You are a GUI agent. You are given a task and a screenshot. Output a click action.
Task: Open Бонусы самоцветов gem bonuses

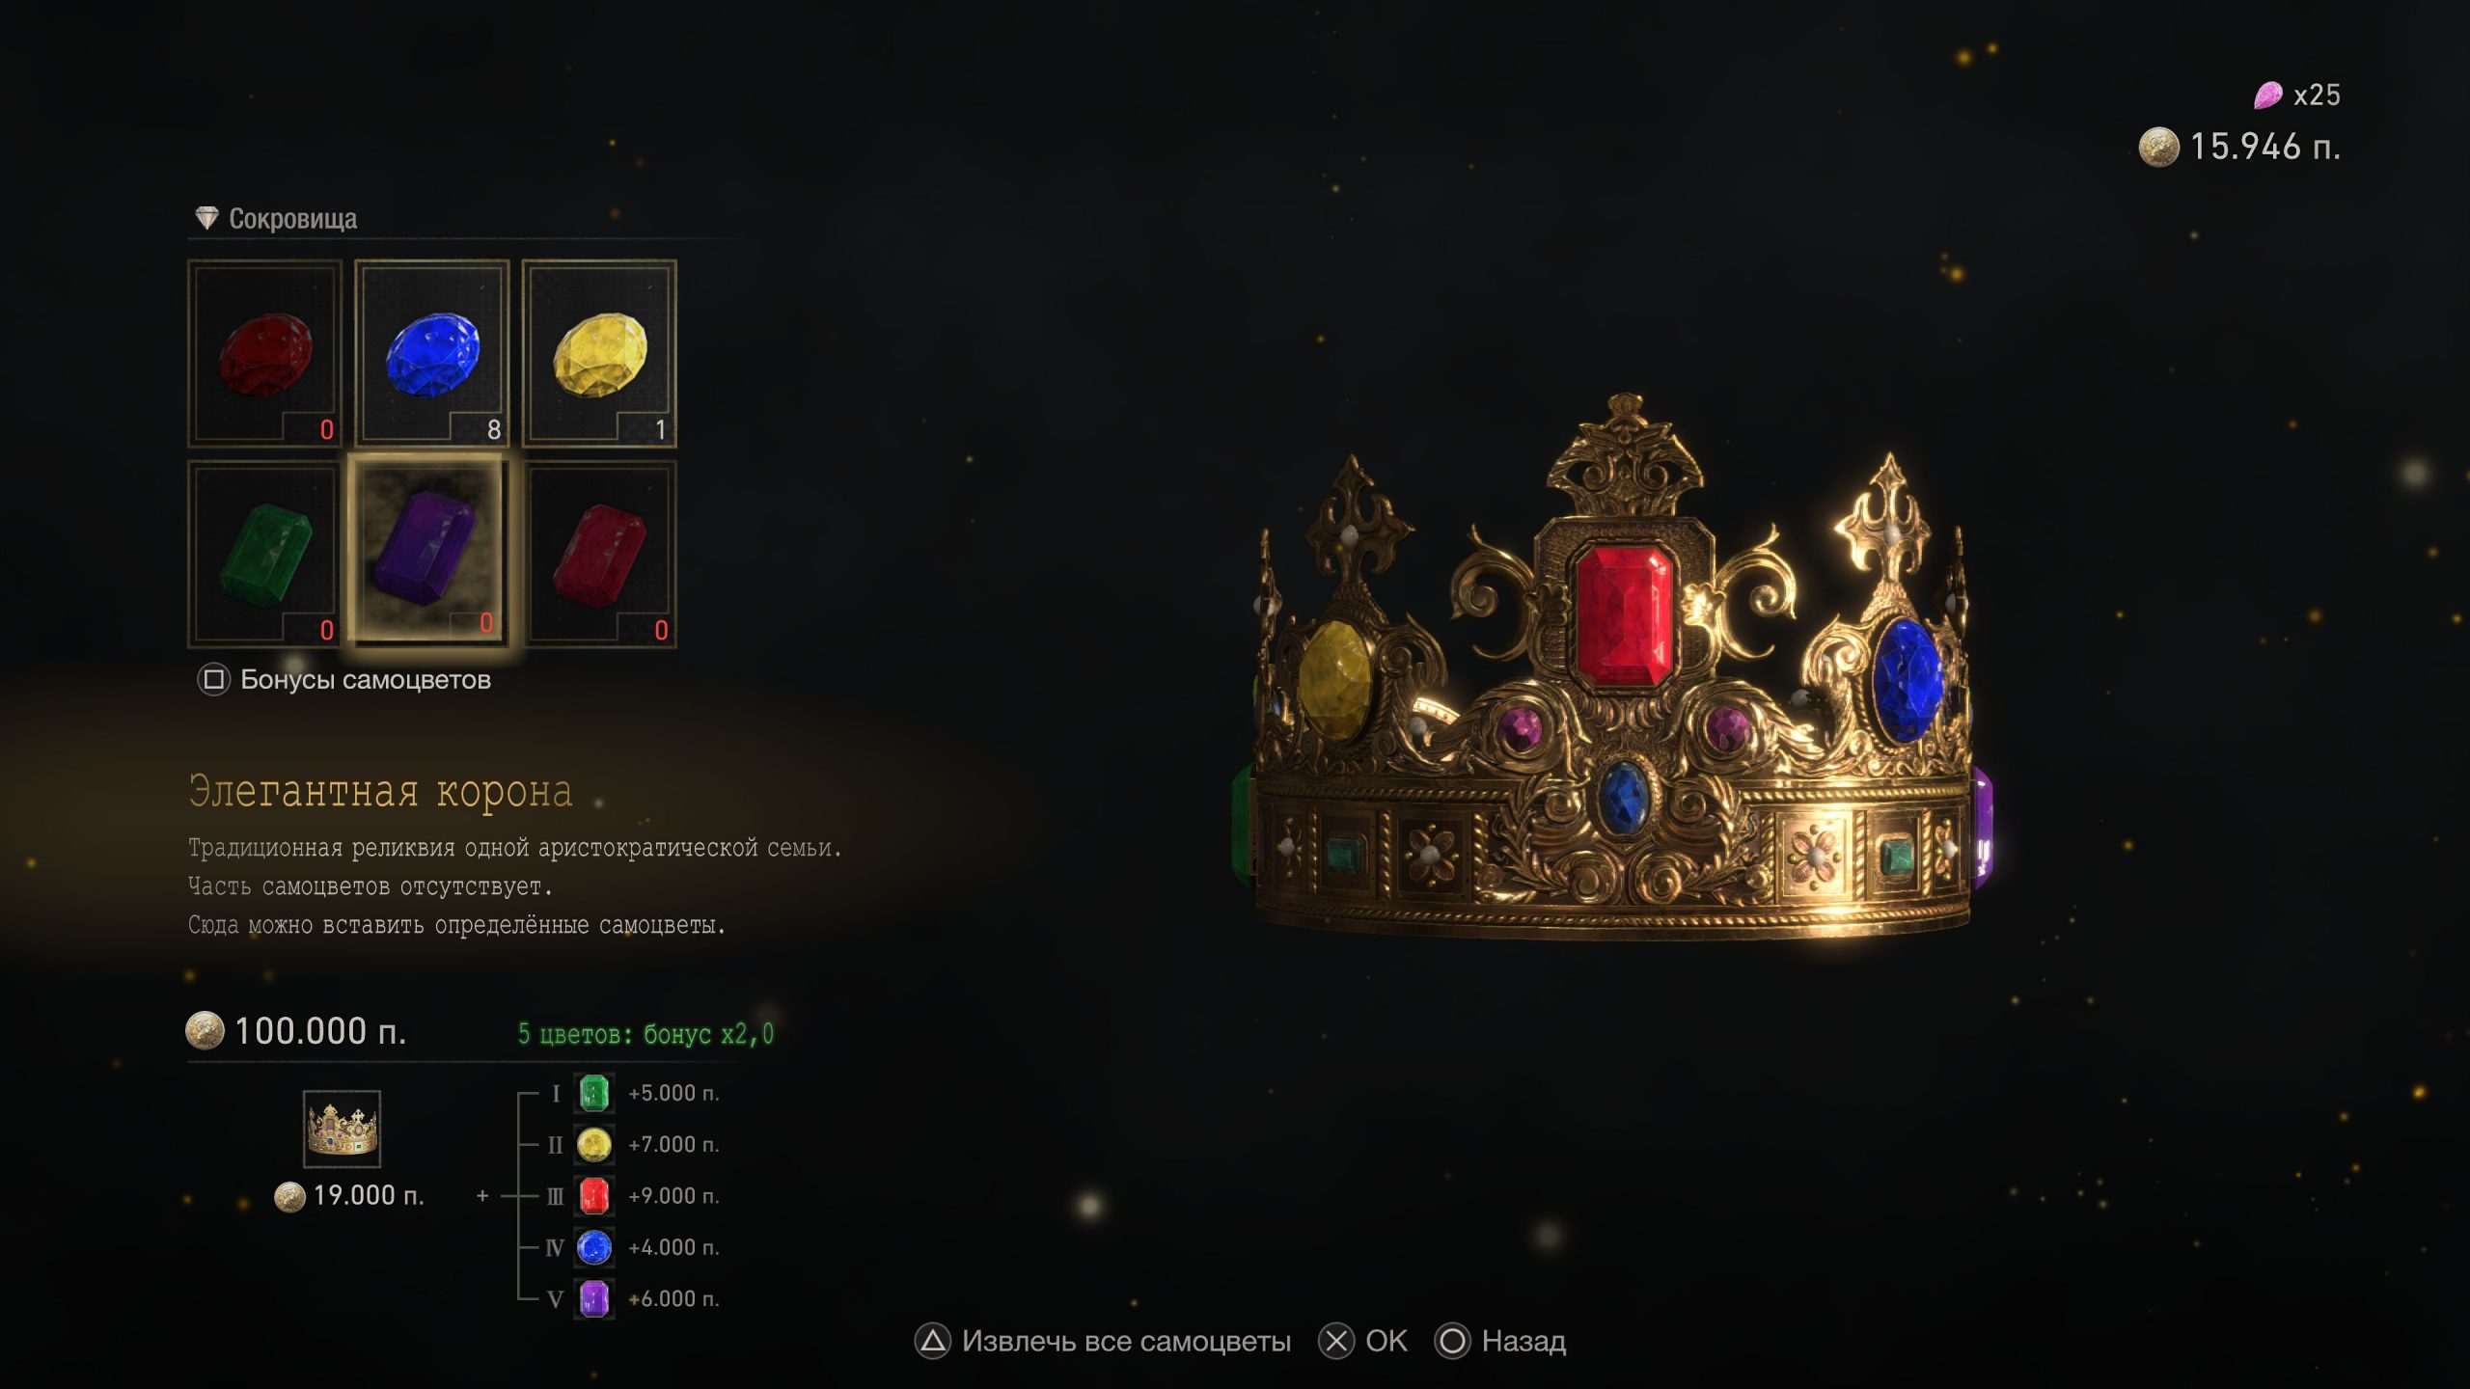click(x=344, y=680)
